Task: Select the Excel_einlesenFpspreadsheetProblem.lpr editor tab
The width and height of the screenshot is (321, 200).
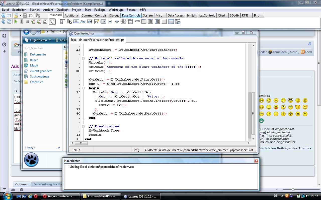Action: pos(97,40)
